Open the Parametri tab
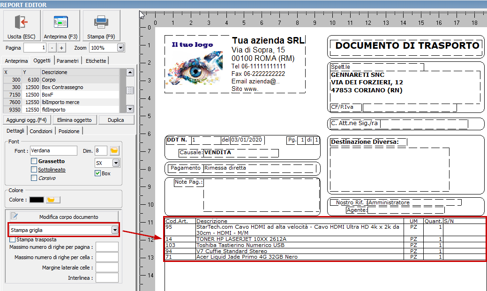487x291 pixels. [67, 61]
